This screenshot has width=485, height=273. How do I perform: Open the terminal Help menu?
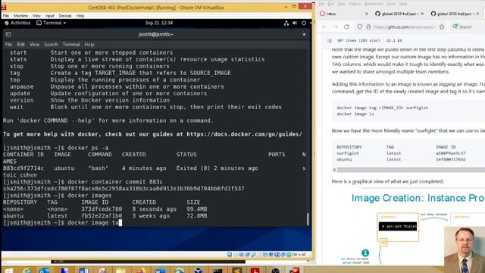point(89,45)
